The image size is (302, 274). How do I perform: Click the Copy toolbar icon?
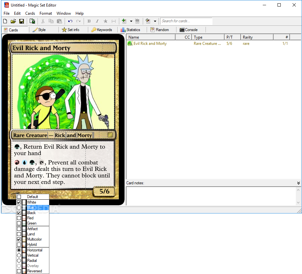pyautogui.click(x=51, y=21)
